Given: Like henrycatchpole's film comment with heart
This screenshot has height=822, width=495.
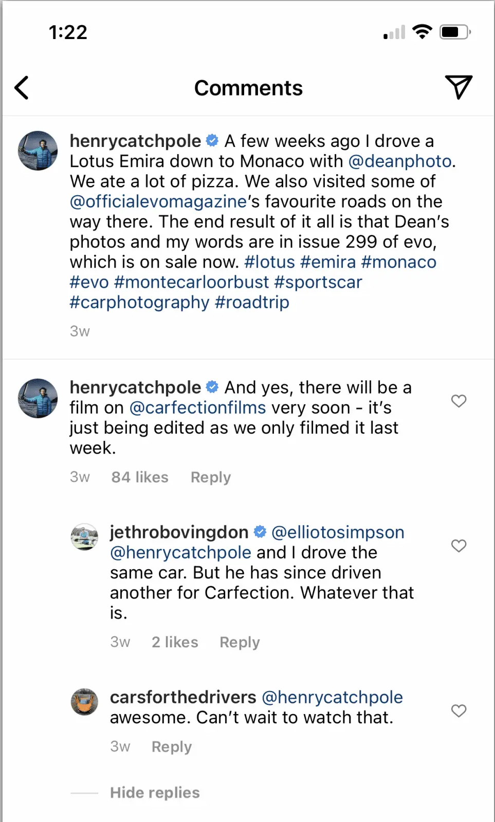Looking at the screenshot, I should tap(459, 401).
